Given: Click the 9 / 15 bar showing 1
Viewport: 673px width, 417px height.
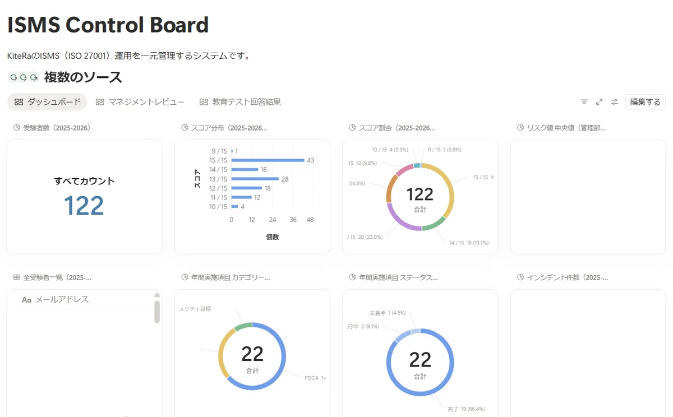Looking at the screenshot, I should click(232, 151).
